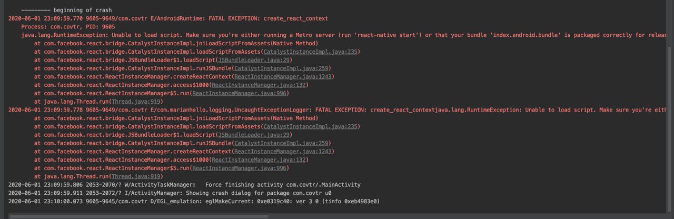The image size is (674, 219).
Task: Open ReactInstanceManager.java:996 link under AndroidRuntime exception
Action: 240,93
